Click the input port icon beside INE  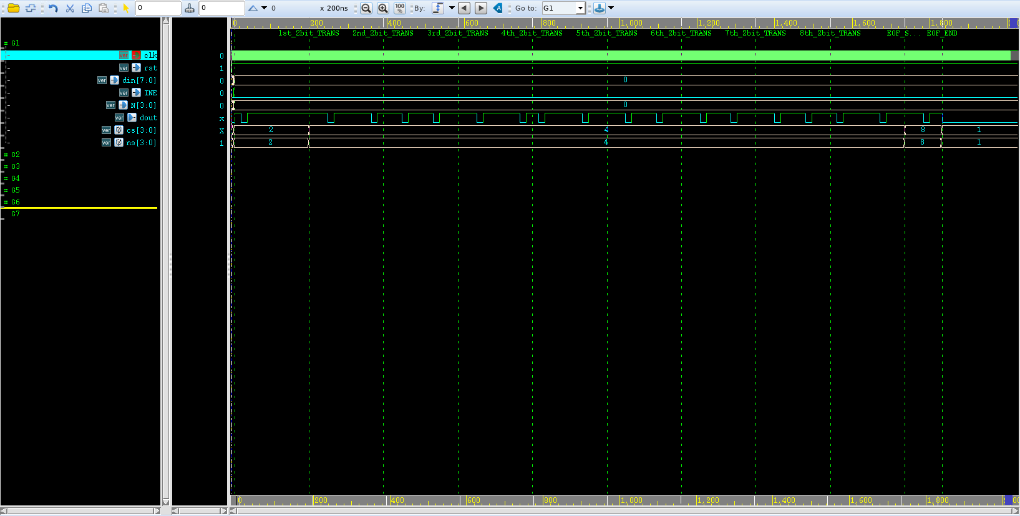(136, 93)
